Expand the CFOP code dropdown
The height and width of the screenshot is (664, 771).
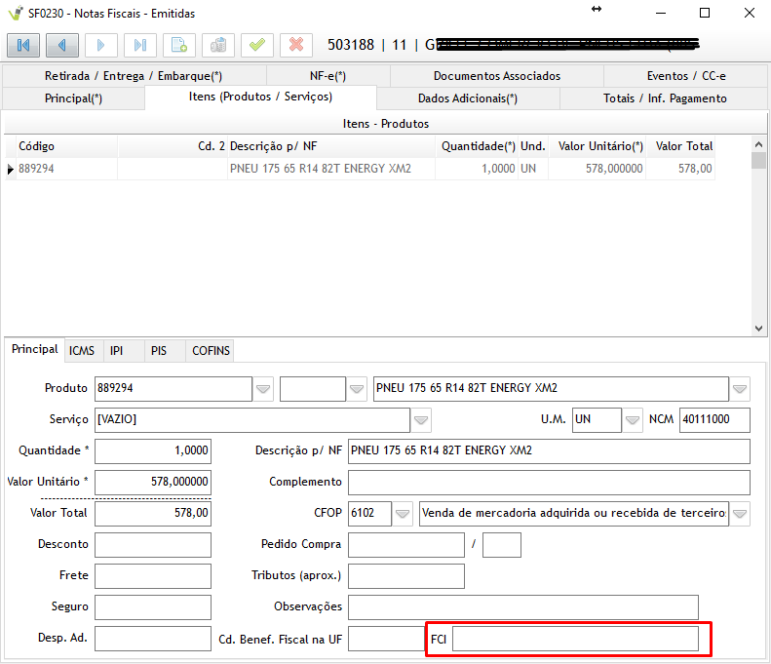point(403,514)
